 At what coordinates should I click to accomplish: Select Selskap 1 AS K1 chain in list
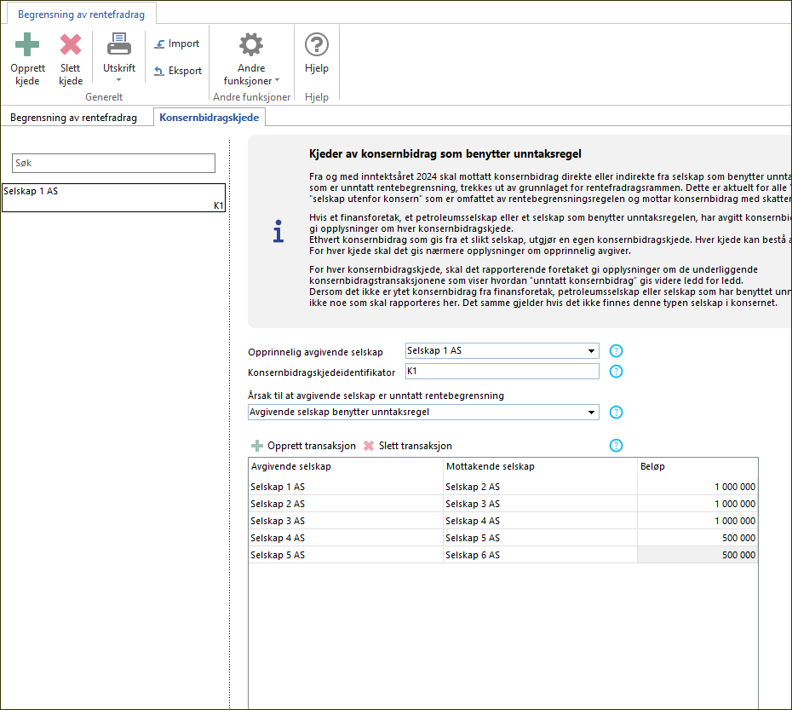coord(113,198)
